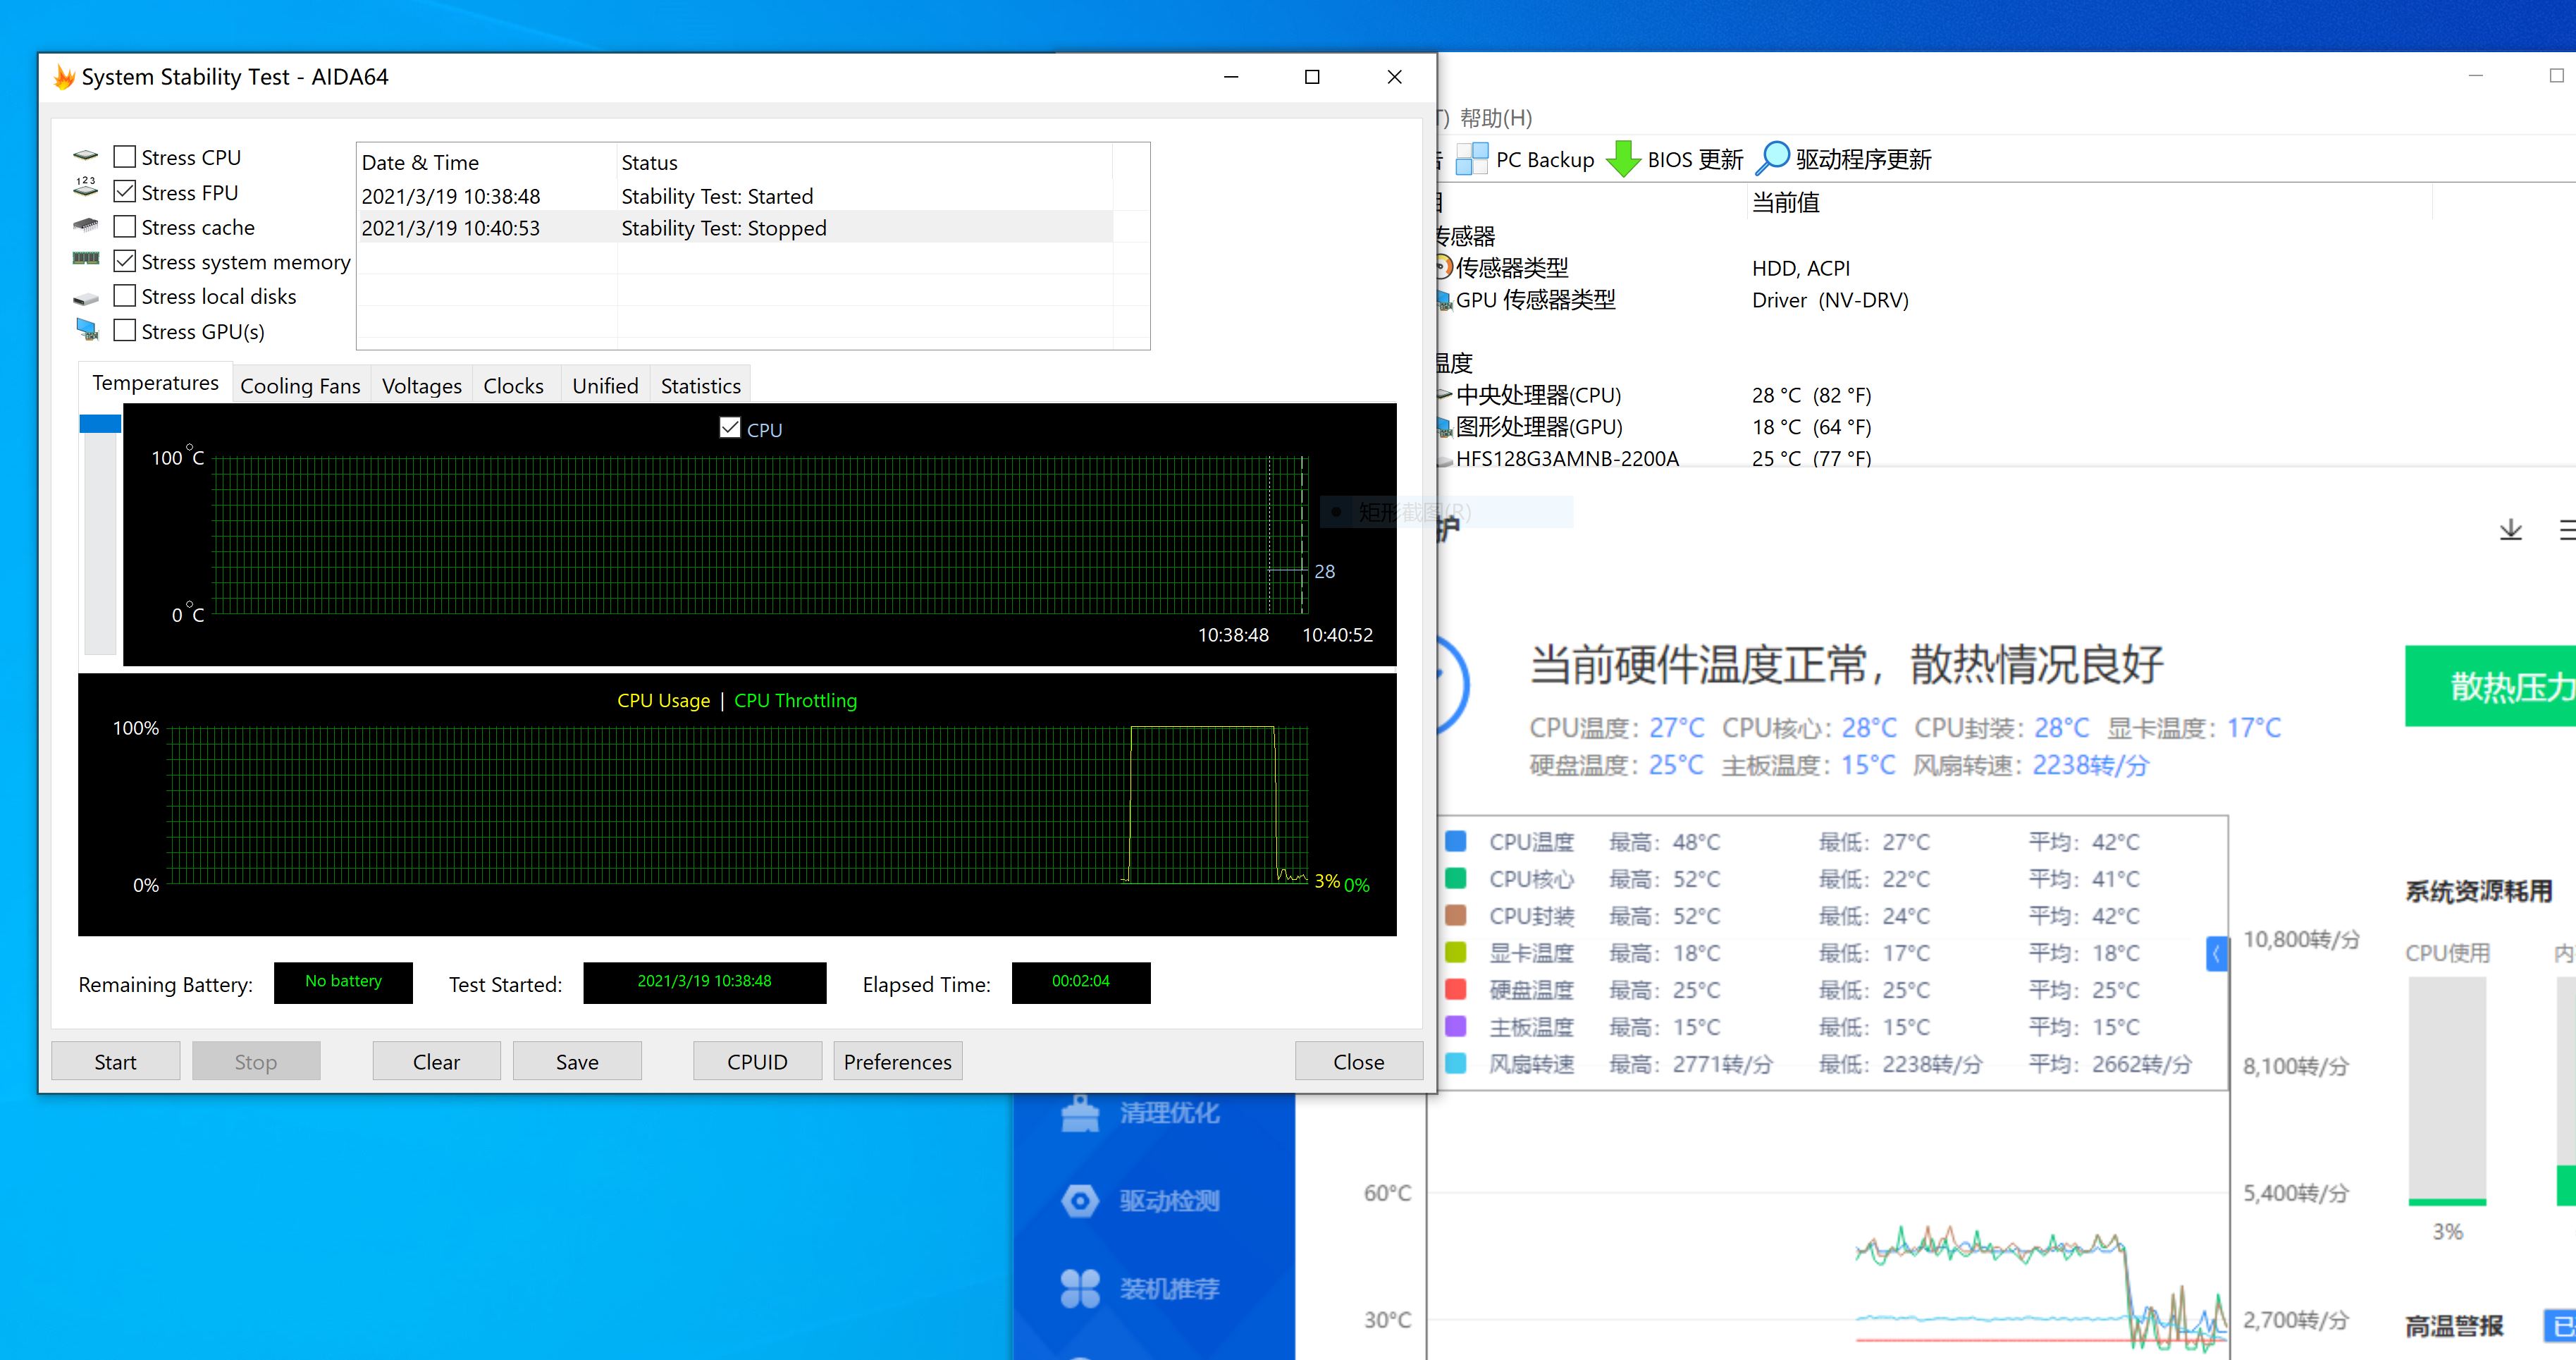
Task: Enable the Stress CPU checkbox
Action: 125,157
